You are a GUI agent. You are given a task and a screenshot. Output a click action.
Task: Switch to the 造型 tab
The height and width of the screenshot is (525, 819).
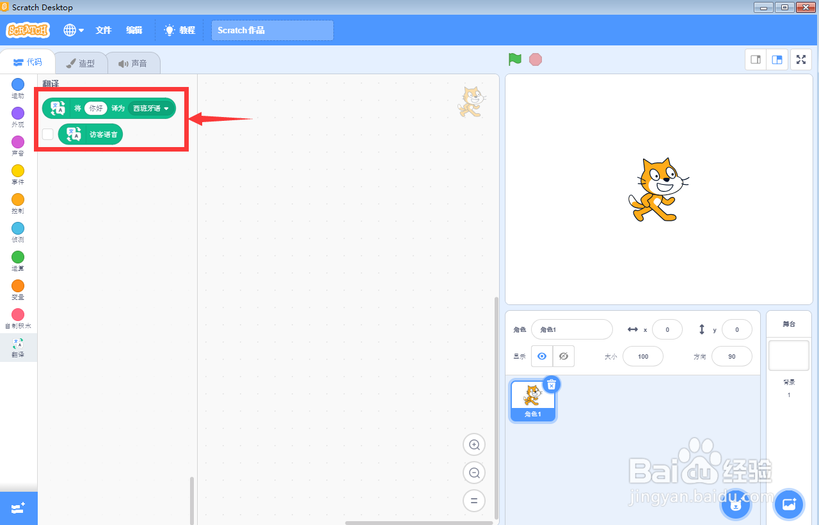coord(81,63)
